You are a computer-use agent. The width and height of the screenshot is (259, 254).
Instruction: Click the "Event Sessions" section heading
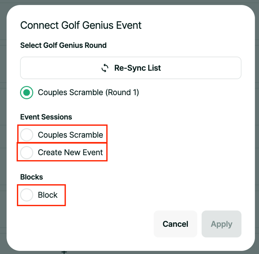[46, 117]
